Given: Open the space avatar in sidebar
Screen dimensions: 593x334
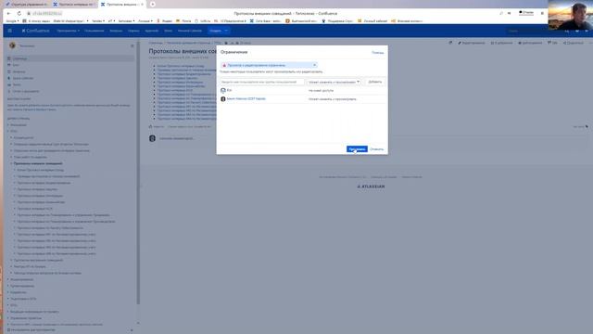Looking at the screenshot, I should [x=12, y=45].
